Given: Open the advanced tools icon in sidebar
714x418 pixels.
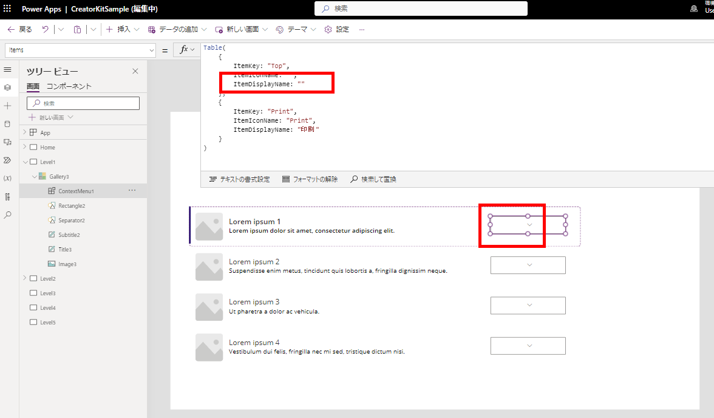Looking at the screenshot, I should tap(8, 196).
